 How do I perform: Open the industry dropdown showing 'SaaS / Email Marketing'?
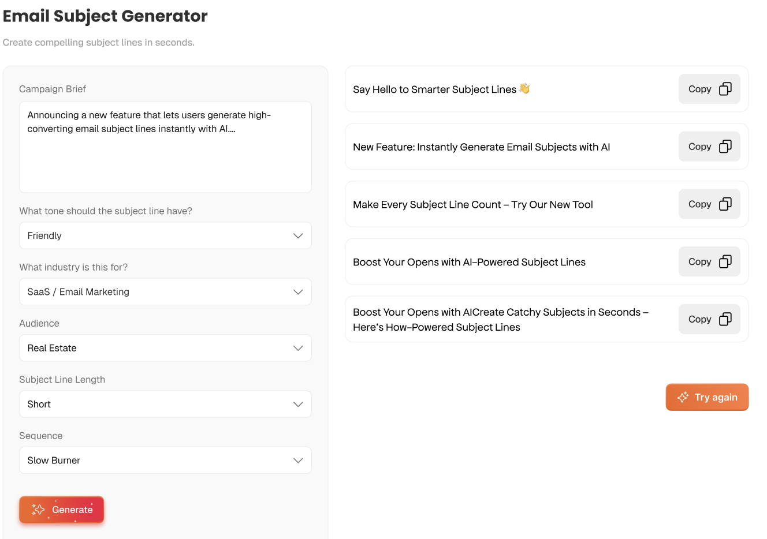(x=165, y=291)
